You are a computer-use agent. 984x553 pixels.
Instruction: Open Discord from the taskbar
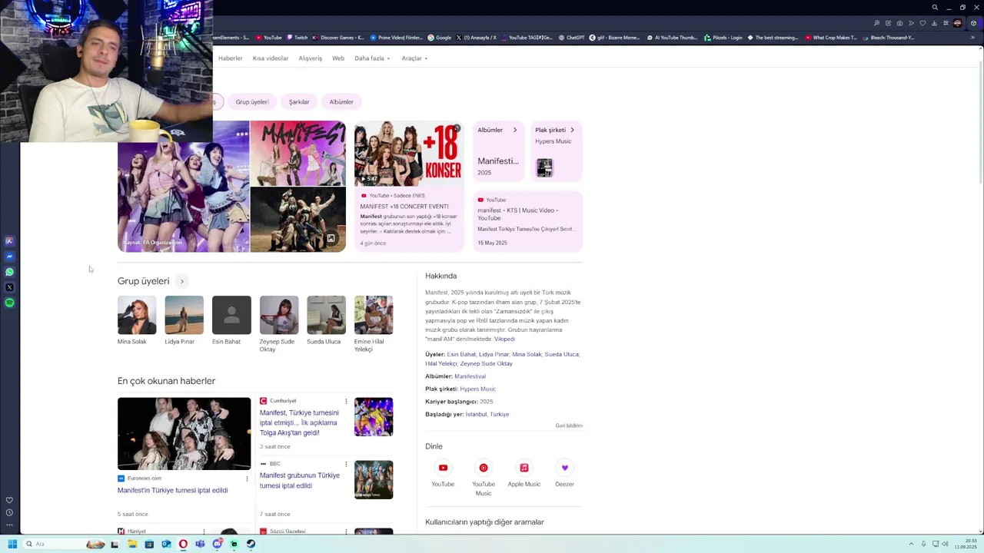pos(218,544)
